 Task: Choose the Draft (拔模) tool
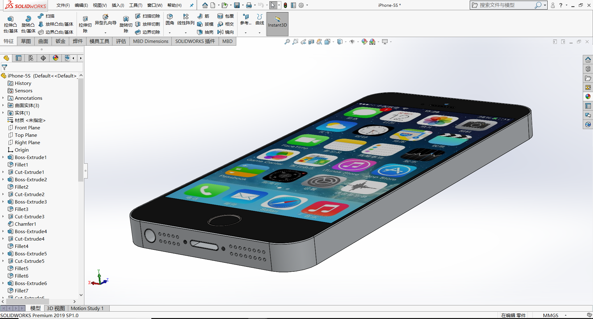(x=205, y=24)
